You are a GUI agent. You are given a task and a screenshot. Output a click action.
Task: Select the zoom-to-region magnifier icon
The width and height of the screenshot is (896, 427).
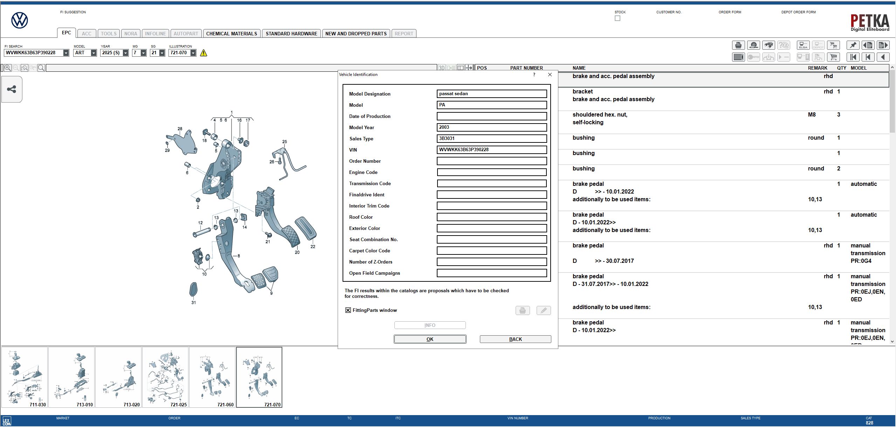tap(24, 68)
